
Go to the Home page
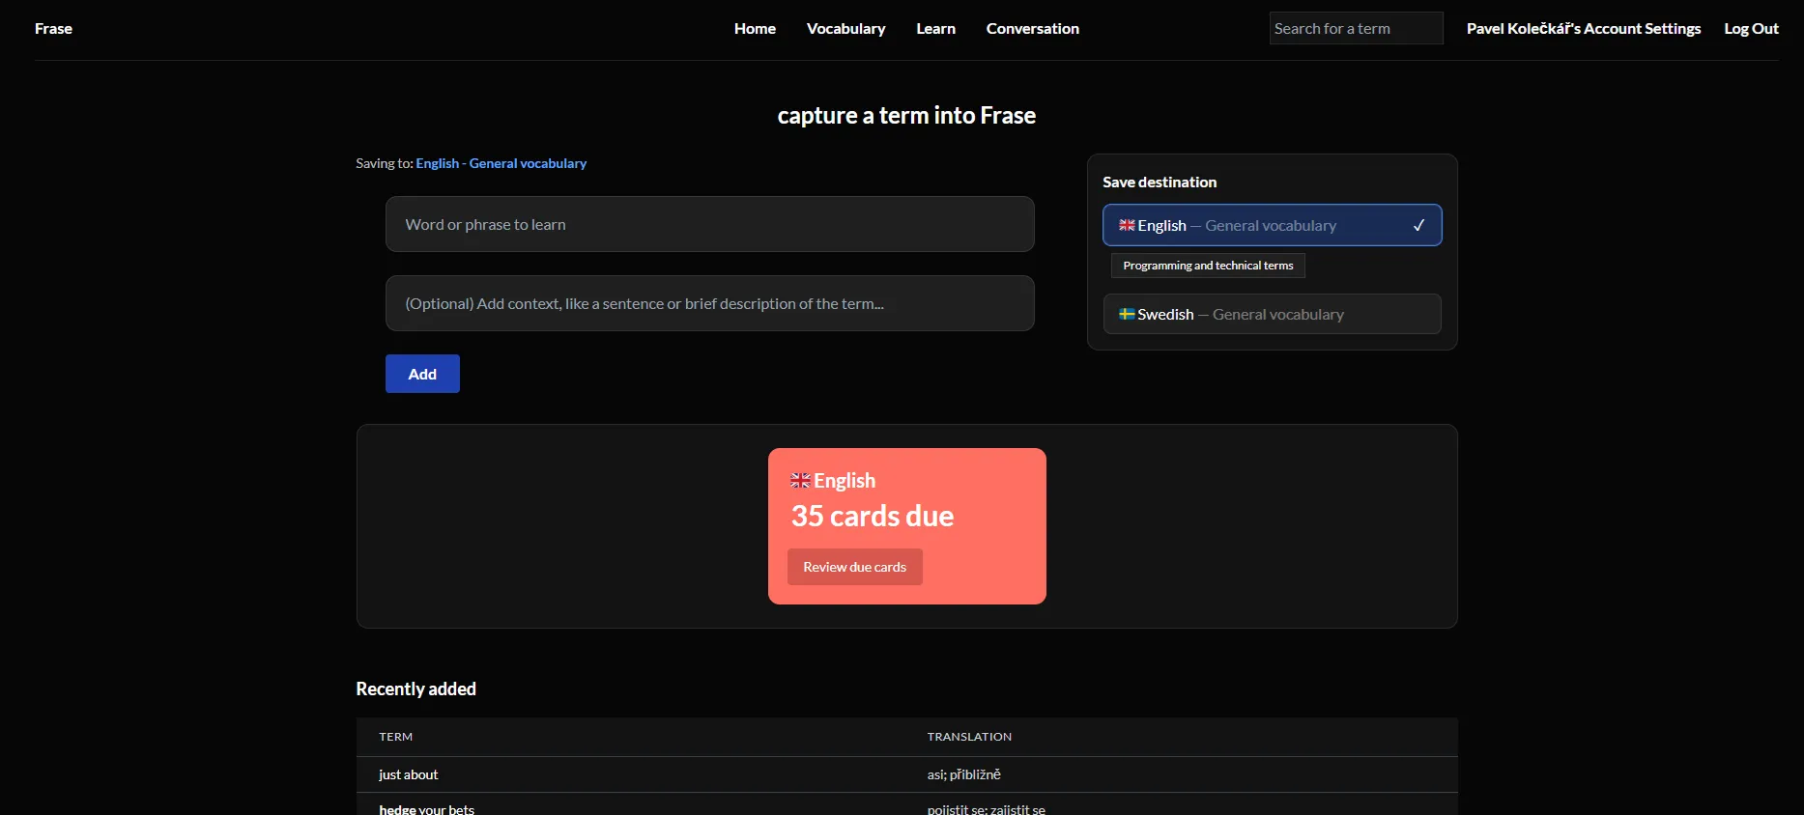[755, 29]
